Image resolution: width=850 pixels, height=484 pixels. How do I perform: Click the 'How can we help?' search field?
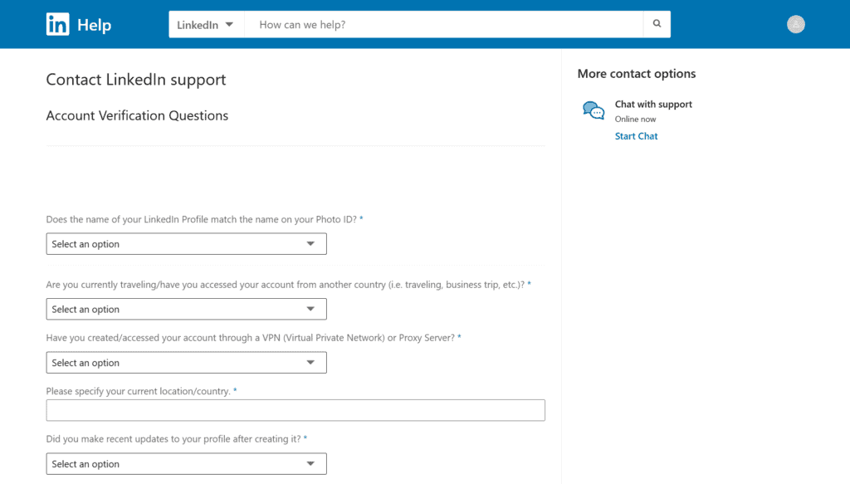[x=444, y=24]
